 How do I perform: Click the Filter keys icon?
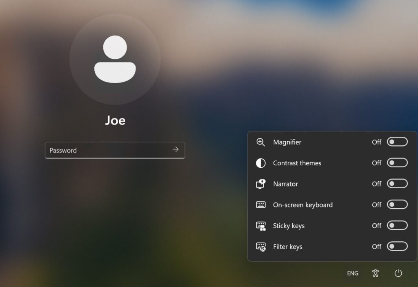pos(260,247)
